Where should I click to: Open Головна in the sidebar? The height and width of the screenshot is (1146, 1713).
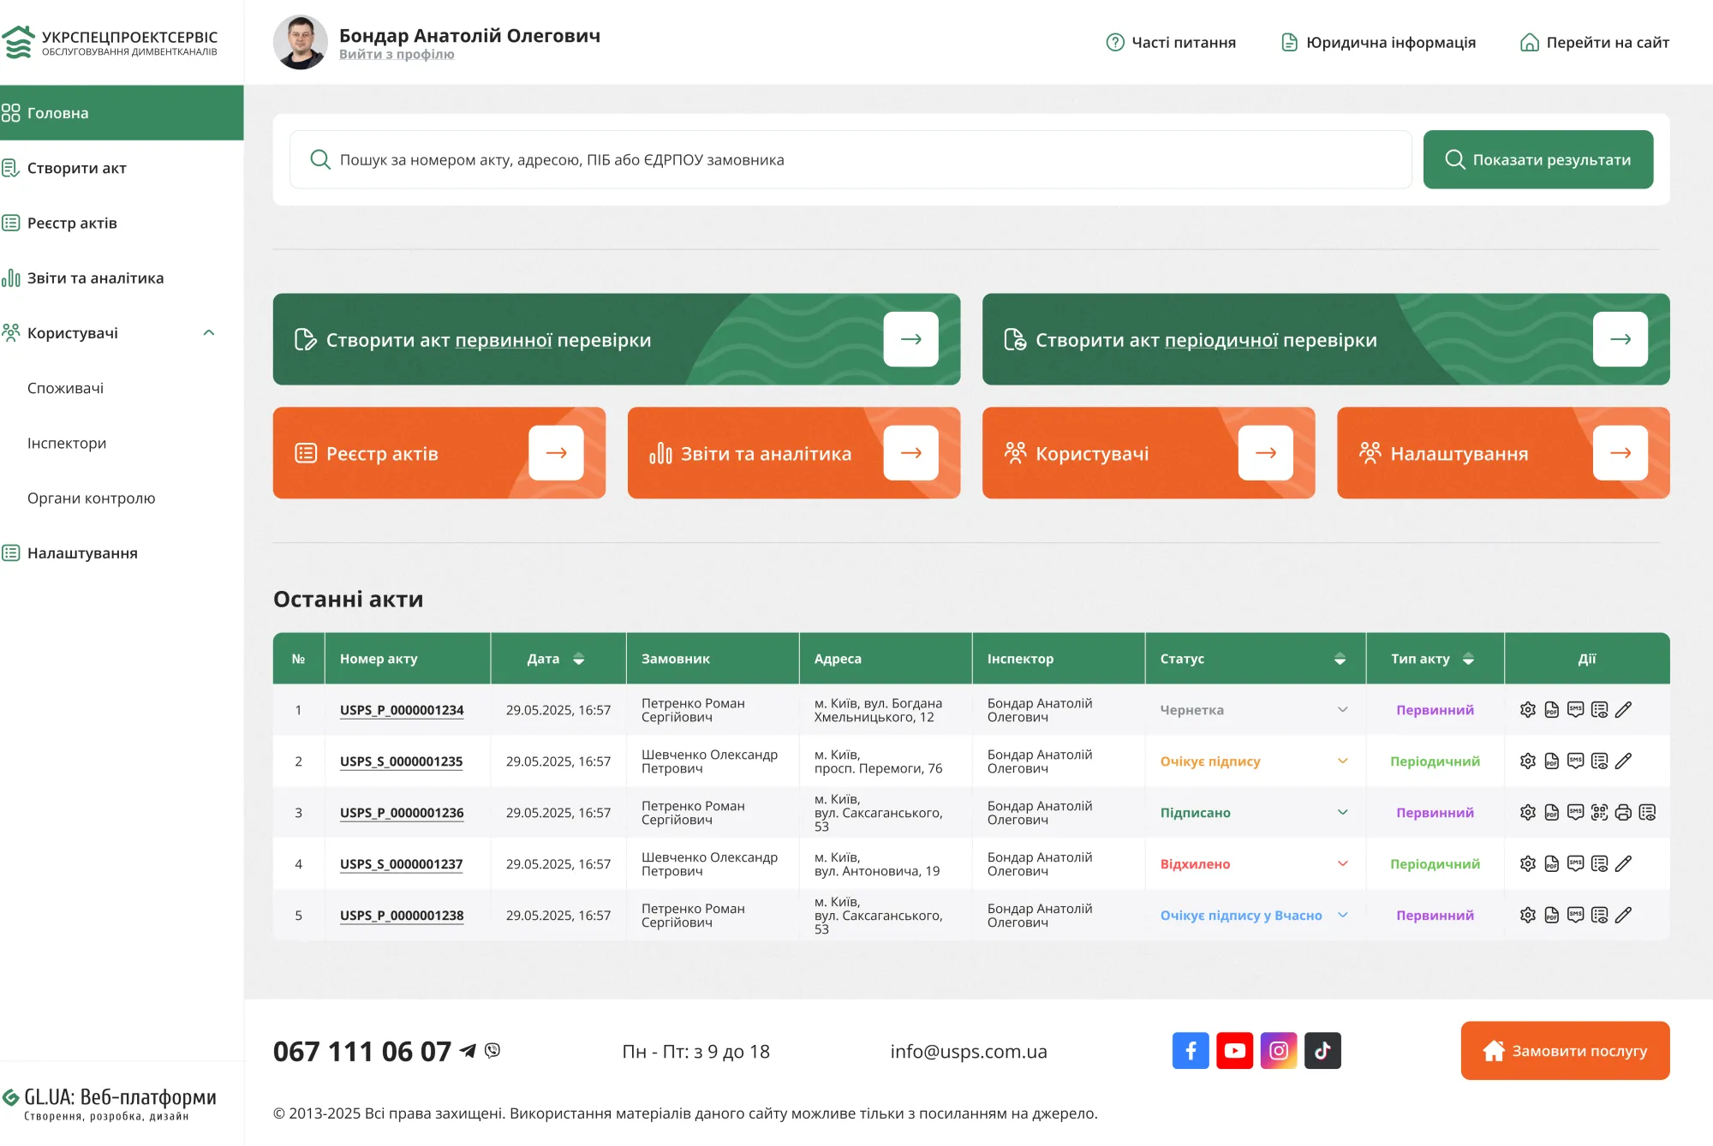pyautogui.click(x=122, y=113)
